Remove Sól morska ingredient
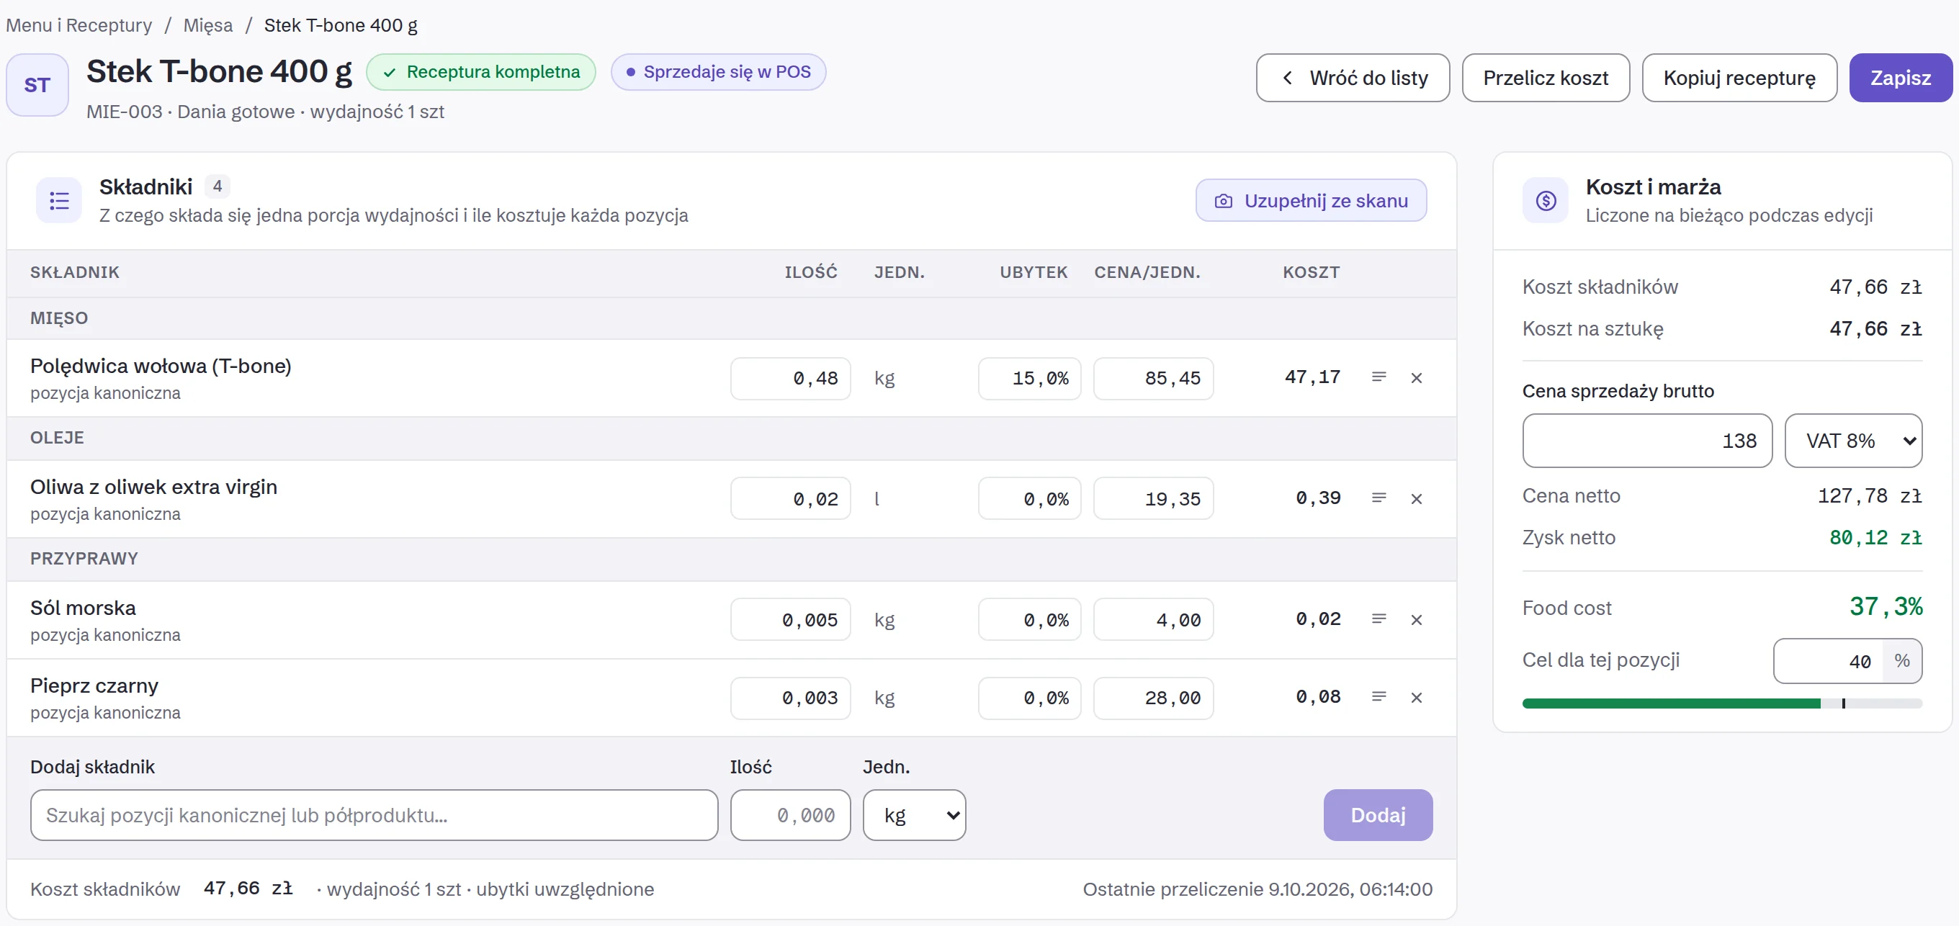Screen dimensions: 1959x926 (x=1416, y=620)
